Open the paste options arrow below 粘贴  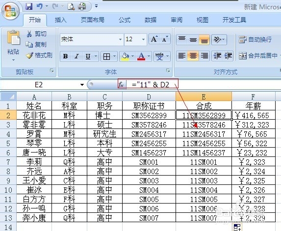pyautogui.click(x=13, y=60)
